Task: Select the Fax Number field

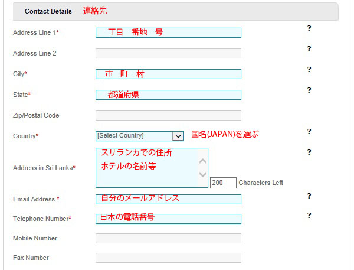Action: point(168,258)
